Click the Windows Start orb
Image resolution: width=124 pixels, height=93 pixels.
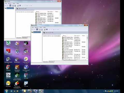coord(6,91)
